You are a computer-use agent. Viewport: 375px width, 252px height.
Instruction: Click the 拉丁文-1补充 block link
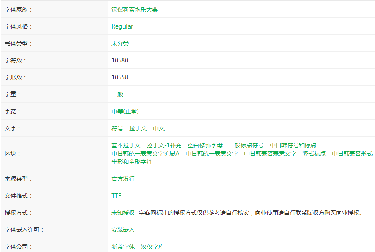pos(164,145)
